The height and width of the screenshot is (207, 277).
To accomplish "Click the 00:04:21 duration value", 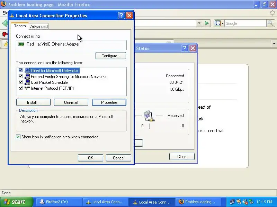I will pyautogui.click(x=177, y=82).
